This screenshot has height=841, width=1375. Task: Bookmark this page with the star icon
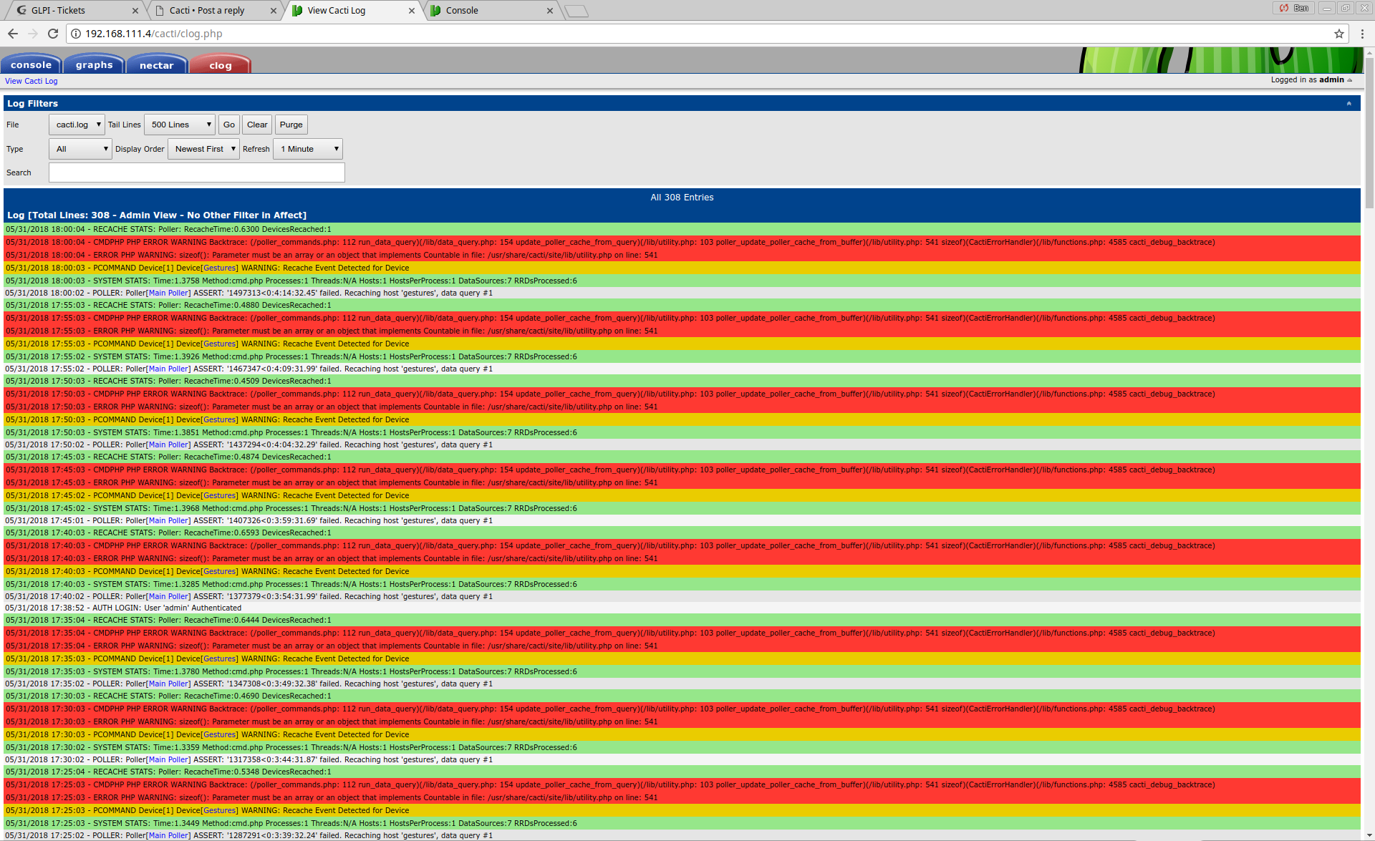(1338, 34)
